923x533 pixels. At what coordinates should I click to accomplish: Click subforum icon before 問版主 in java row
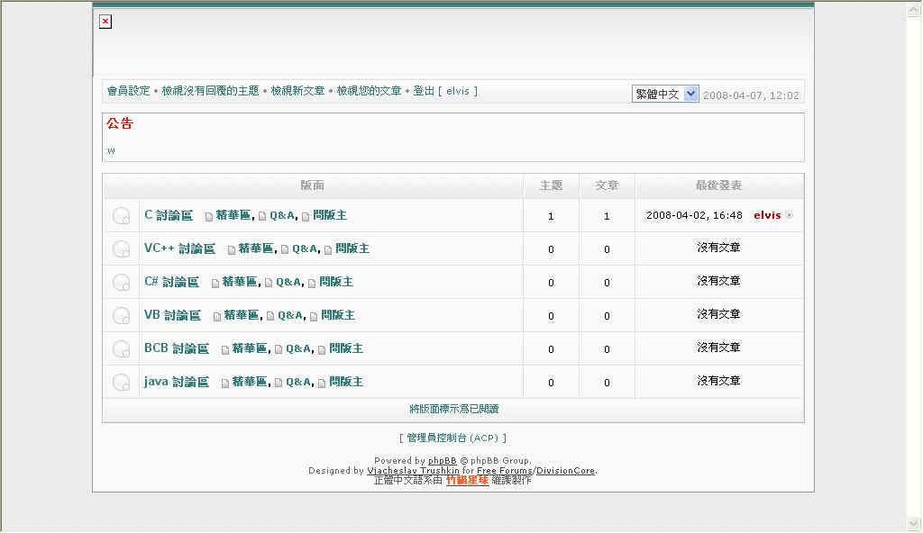pos(322,383)
